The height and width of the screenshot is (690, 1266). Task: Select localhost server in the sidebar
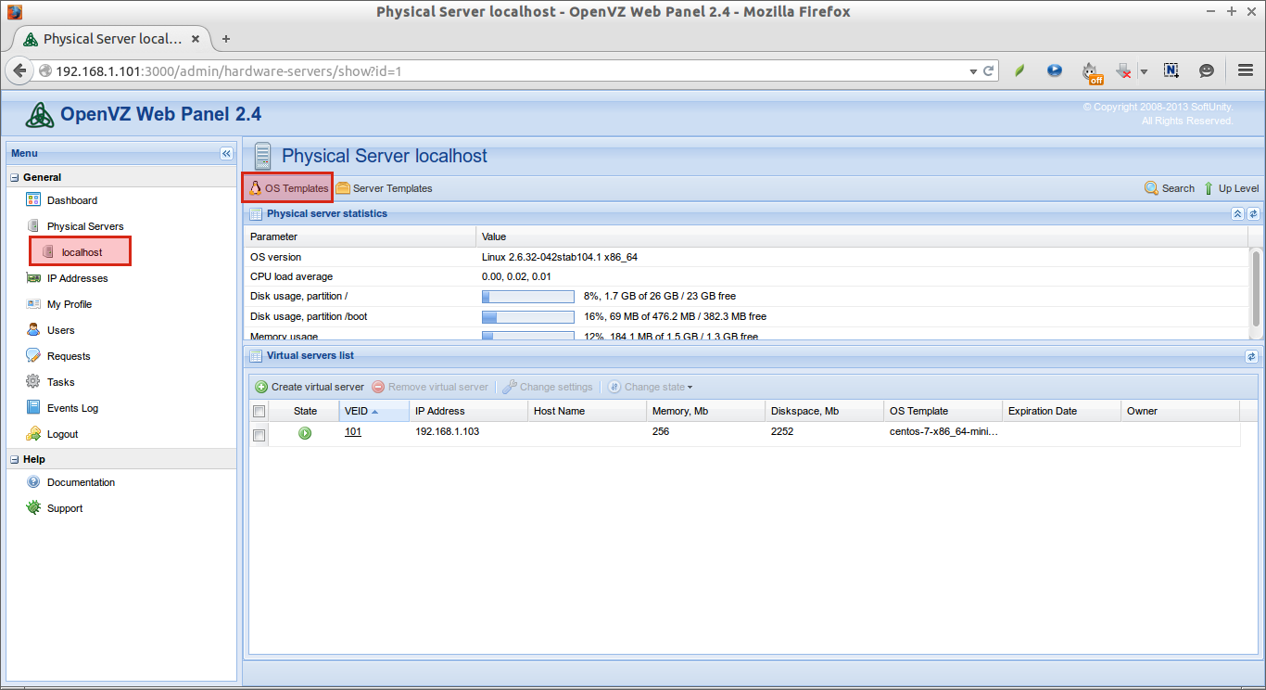tap(81, 251)
